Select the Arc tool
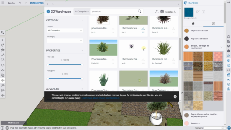The image size is (231, 130). pyautogui.click(x=3, y=60)
